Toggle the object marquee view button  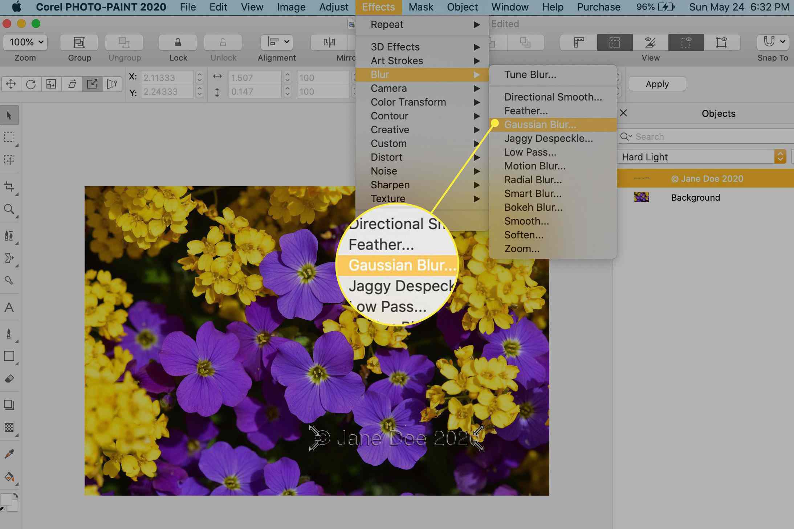(x=721, y=42)
